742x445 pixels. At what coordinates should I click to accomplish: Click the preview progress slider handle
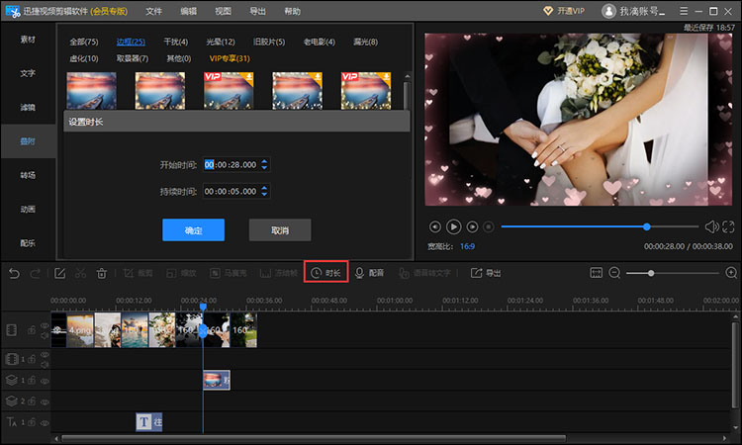click(x=646, y=227)
